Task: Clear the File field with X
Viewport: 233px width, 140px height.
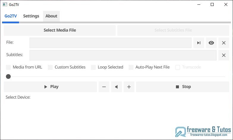Action: [224, 43]
